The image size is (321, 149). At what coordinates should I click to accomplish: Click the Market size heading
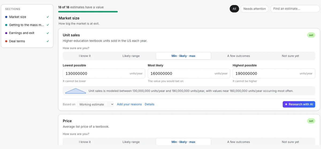pos(69,18)
